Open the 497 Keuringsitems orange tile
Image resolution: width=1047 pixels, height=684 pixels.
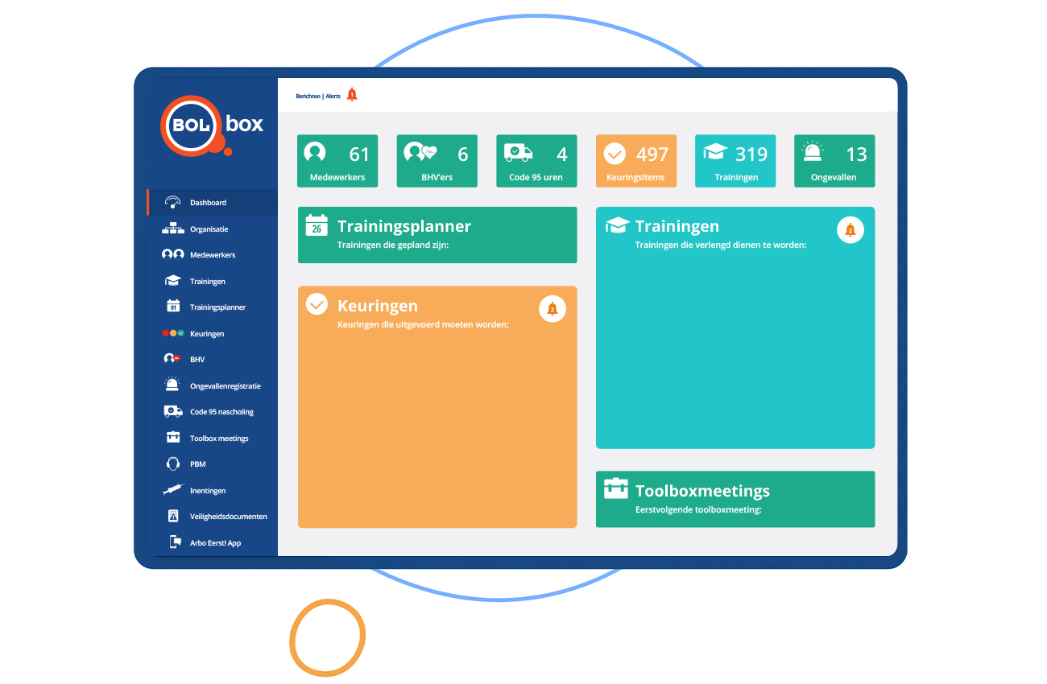click(x=636, y=161)
